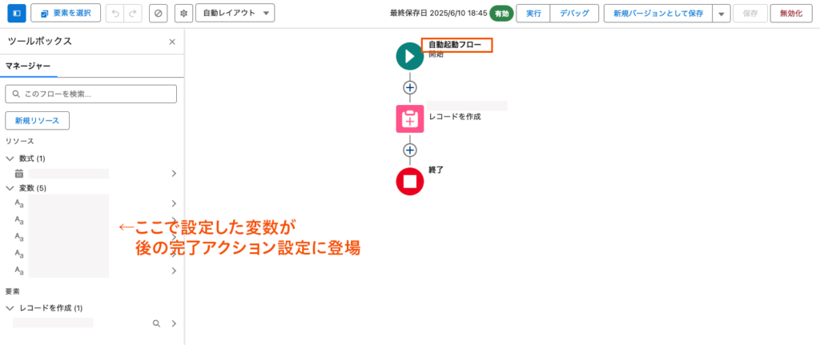The width and height of the screenshot is (820, 345).
Task: Click the green start play icon
Action: point(409,56)
